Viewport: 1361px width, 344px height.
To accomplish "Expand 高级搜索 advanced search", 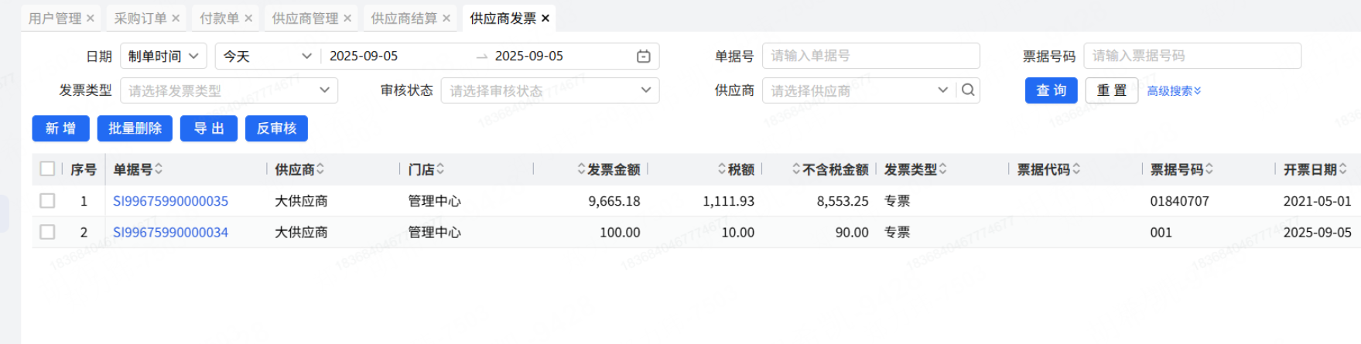I will click(1174, 91).
